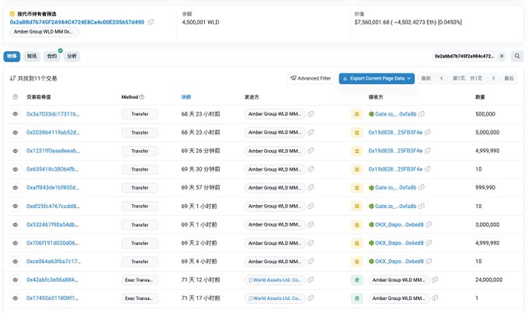Click the Method column help icon
Screen dimensions: 528x313
click(142, 97)
